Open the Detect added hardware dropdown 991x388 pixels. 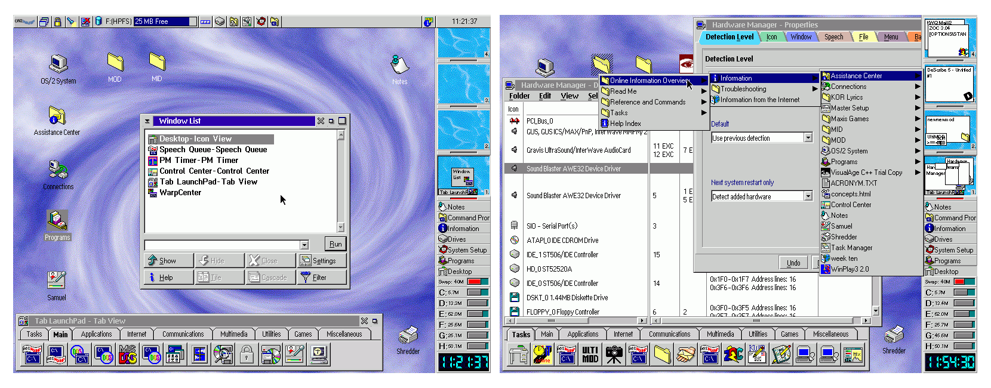(808, 196)
